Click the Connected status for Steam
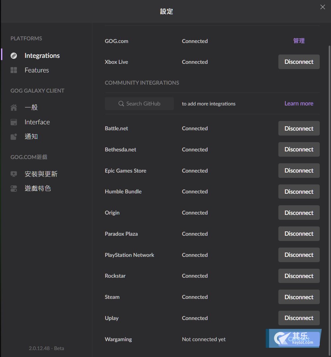 pos(195,297)
